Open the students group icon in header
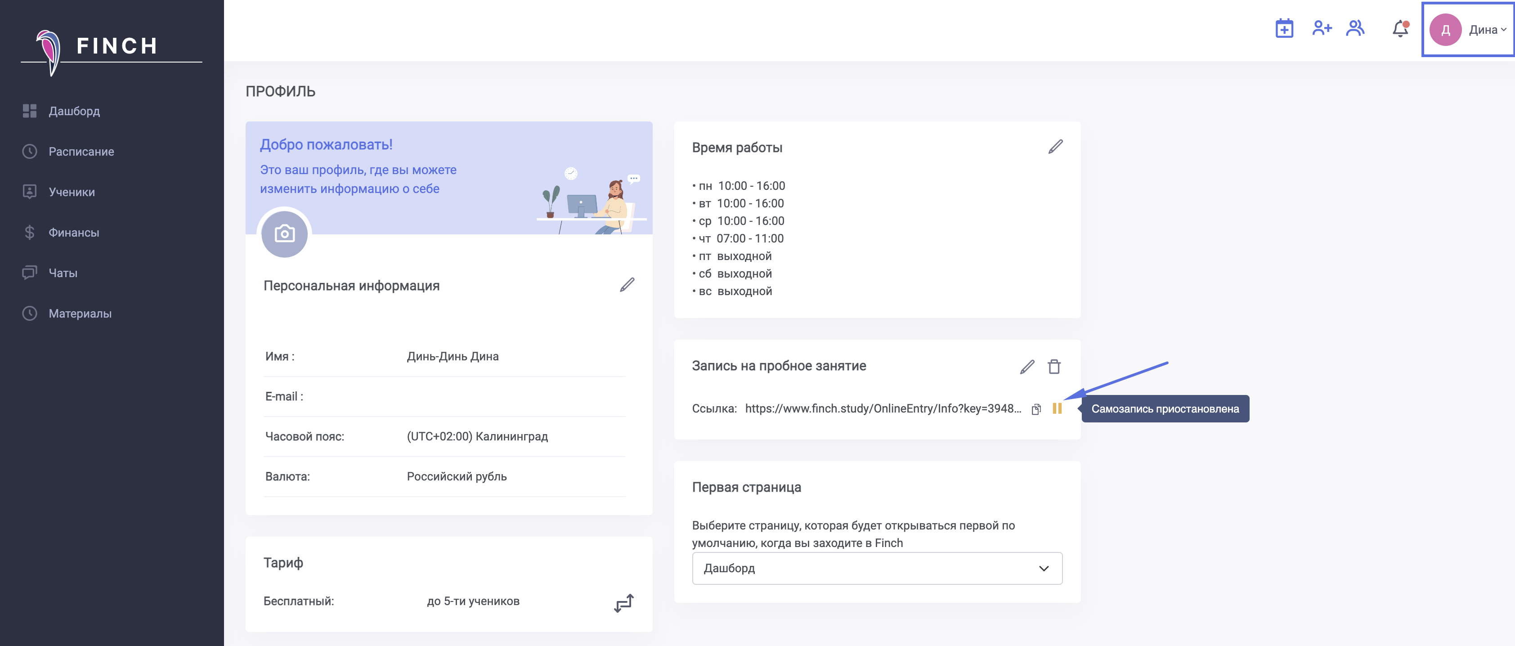This screenshot has height=646, width=1515. coord(1355,28)
